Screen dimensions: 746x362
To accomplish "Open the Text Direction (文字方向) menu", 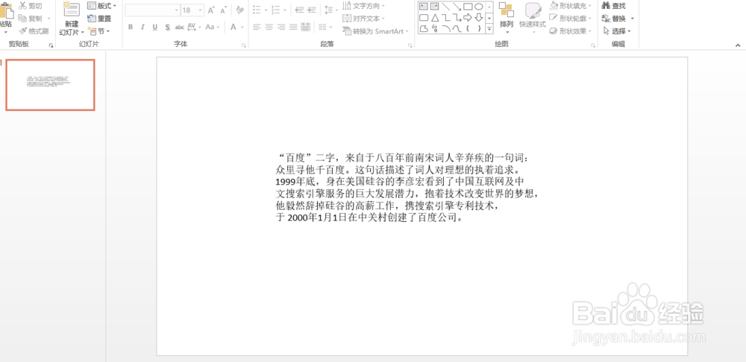I will click(364, 6).
